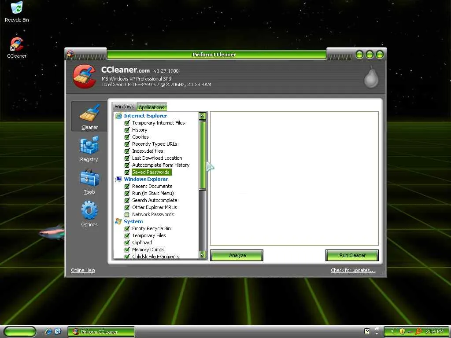Viewport: 451px width, 338px height.
Task: Click the list scrollbar up arrow
Action: [x=203, y=116]
